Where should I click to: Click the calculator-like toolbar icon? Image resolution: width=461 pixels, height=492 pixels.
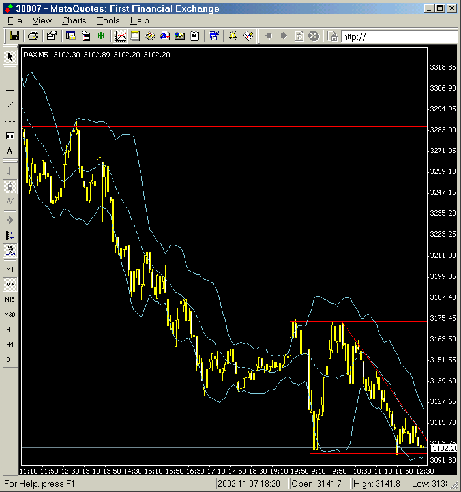tap(150, 36)
